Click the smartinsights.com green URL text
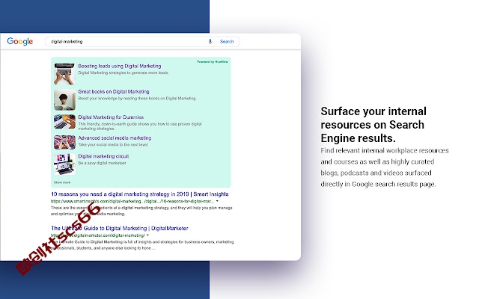 coord(132,201)
